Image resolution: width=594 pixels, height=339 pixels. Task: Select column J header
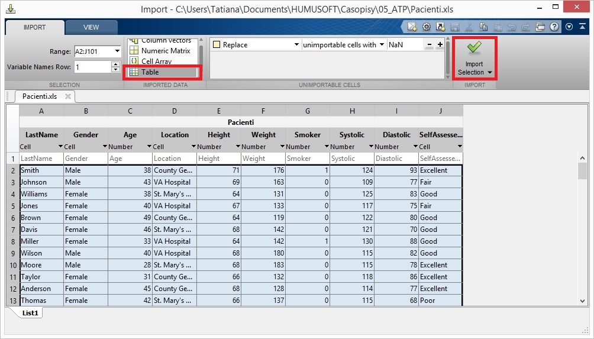pos(441,111)
